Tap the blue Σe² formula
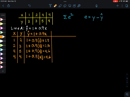 68,16
